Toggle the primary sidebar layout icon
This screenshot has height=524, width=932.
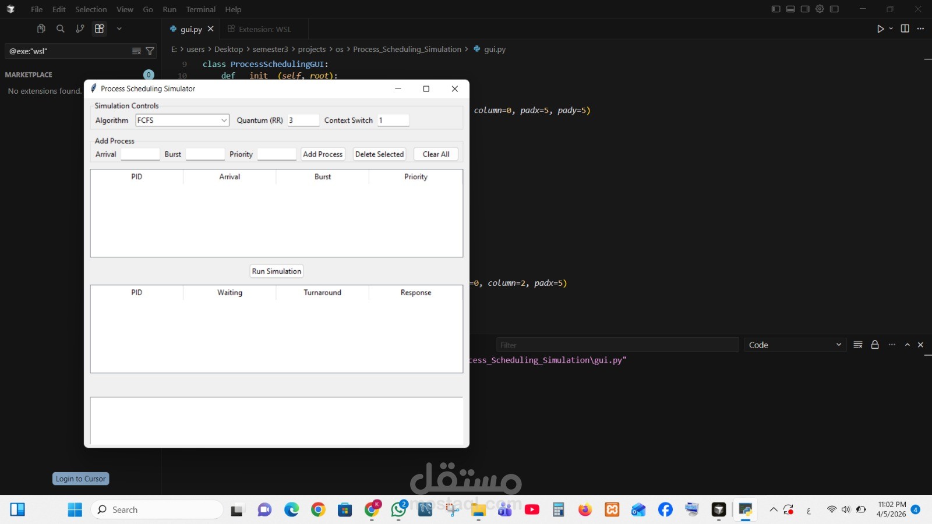tap(776, 9)
